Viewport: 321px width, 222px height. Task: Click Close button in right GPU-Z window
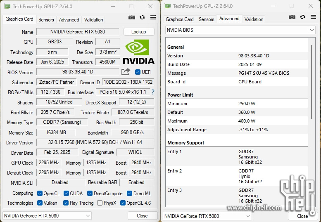point(302,216)
